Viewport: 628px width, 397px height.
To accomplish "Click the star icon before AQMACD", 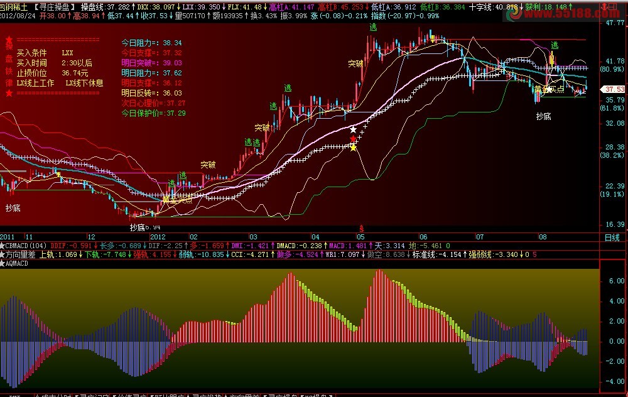I will click(x=3, y=263).
